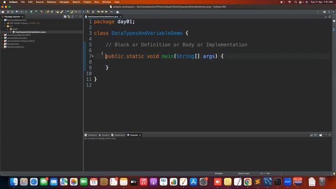
Task: Select the Console tab
Action: point(132,135)
